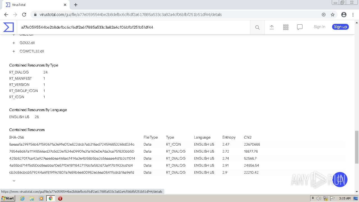Open the blue chat bubble button

pos(340,180)
